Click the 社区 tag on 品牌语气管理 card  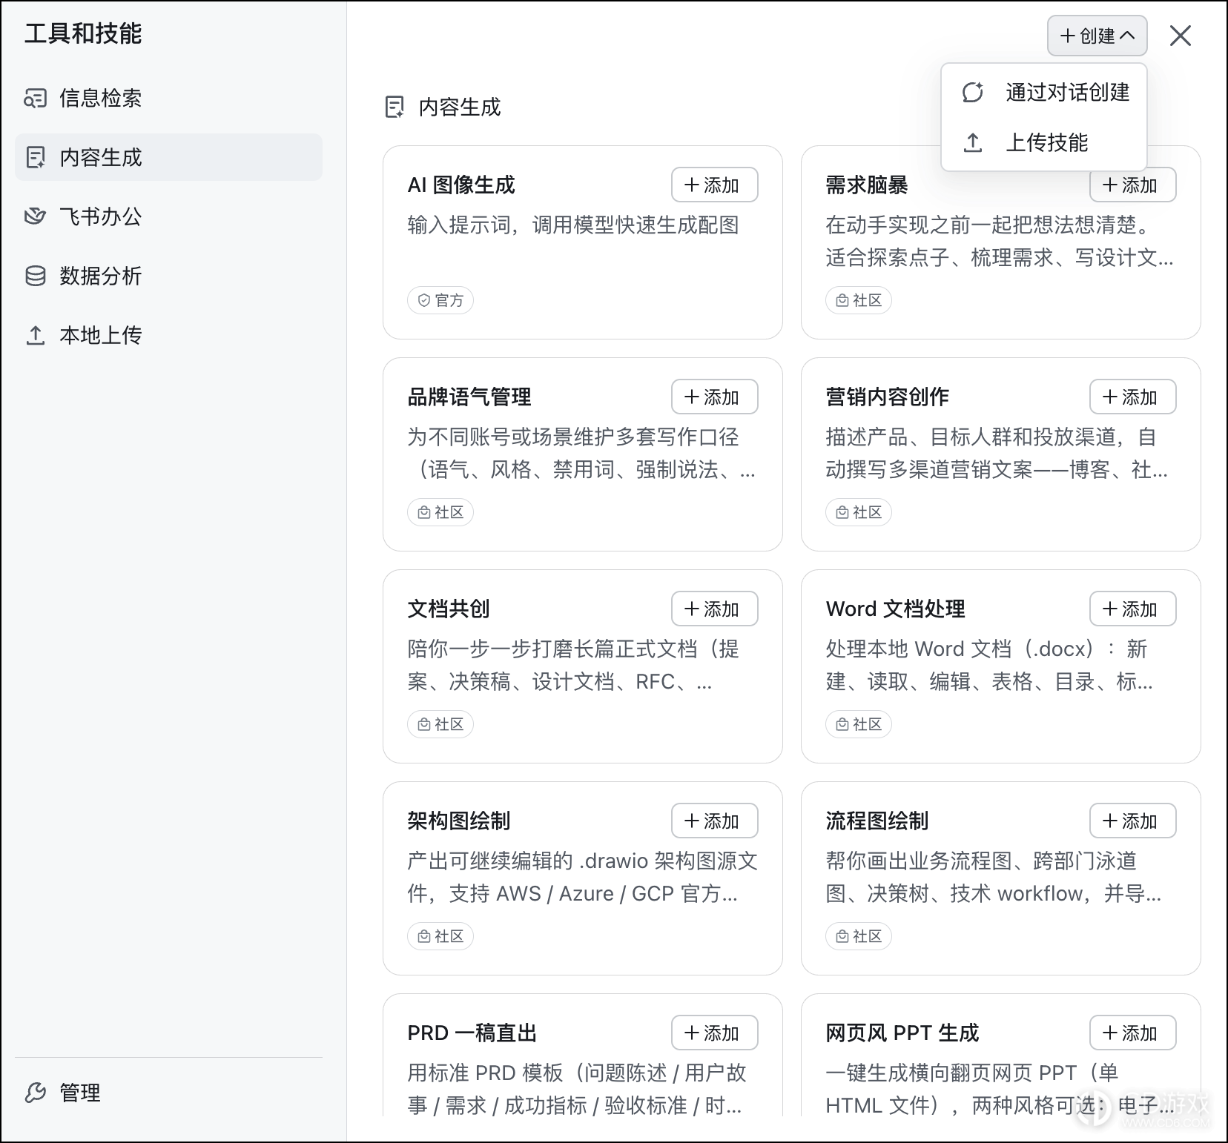[x=440, y=512]
